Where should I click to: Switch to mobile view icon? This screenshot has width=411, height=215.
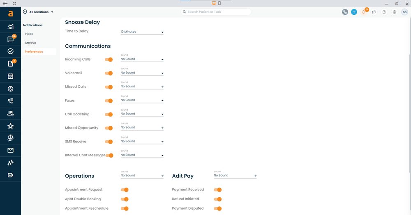pyautogui.click(x=219, y=3)
